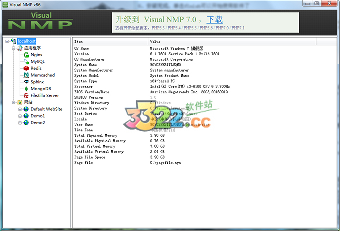Select the localhost tree item
This screenshot has height=231, width=340.
(27, 41)
